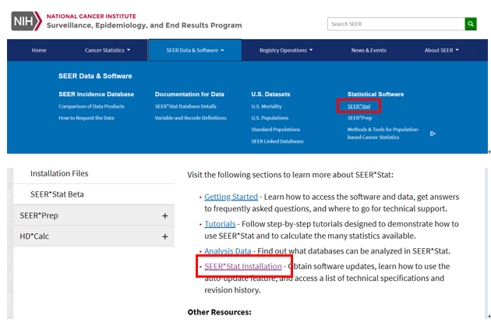Open the Getting Started link

point(231,197)
